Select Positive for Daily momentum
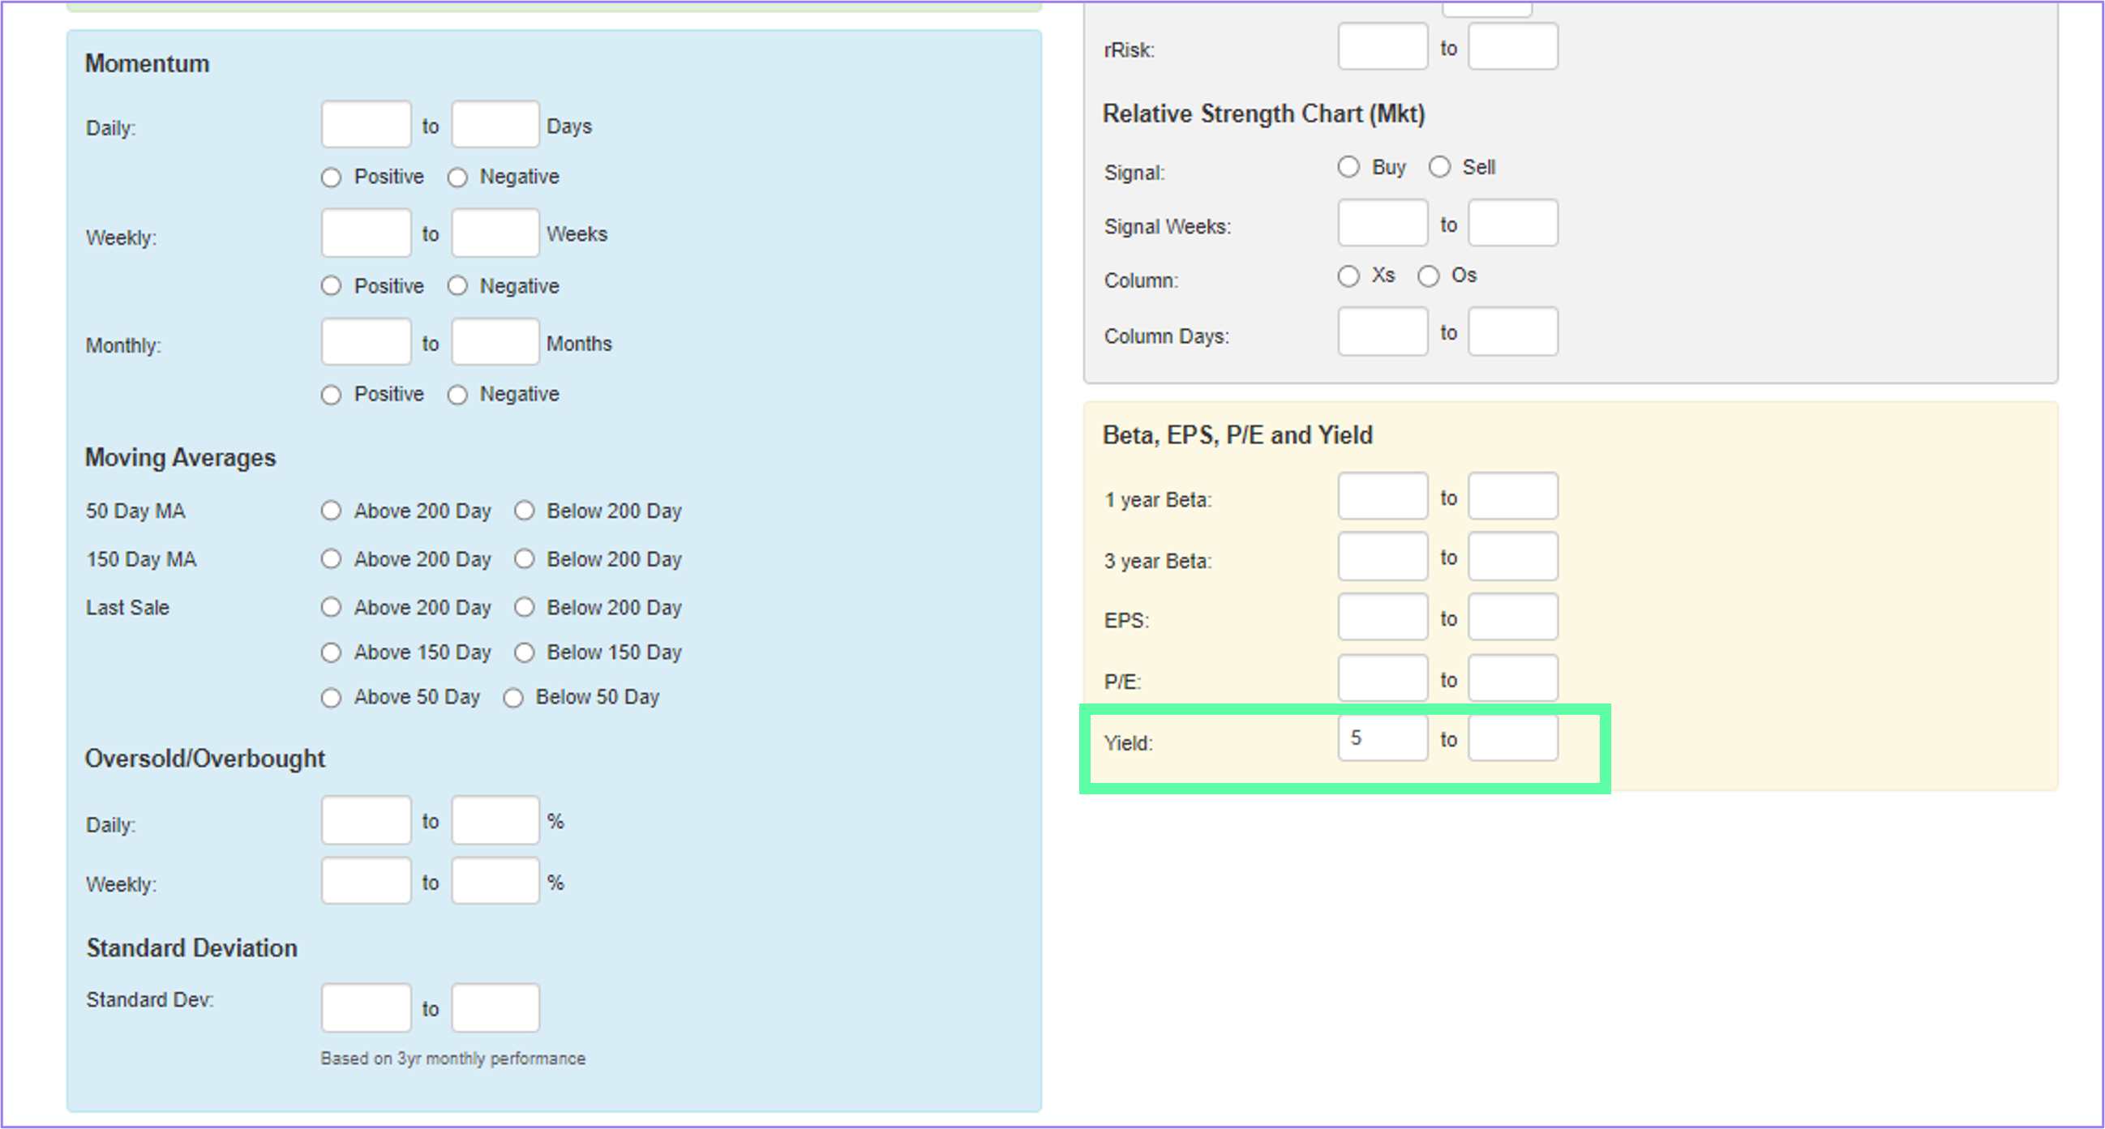The image size is (2105, 1129). pos(331,177)
